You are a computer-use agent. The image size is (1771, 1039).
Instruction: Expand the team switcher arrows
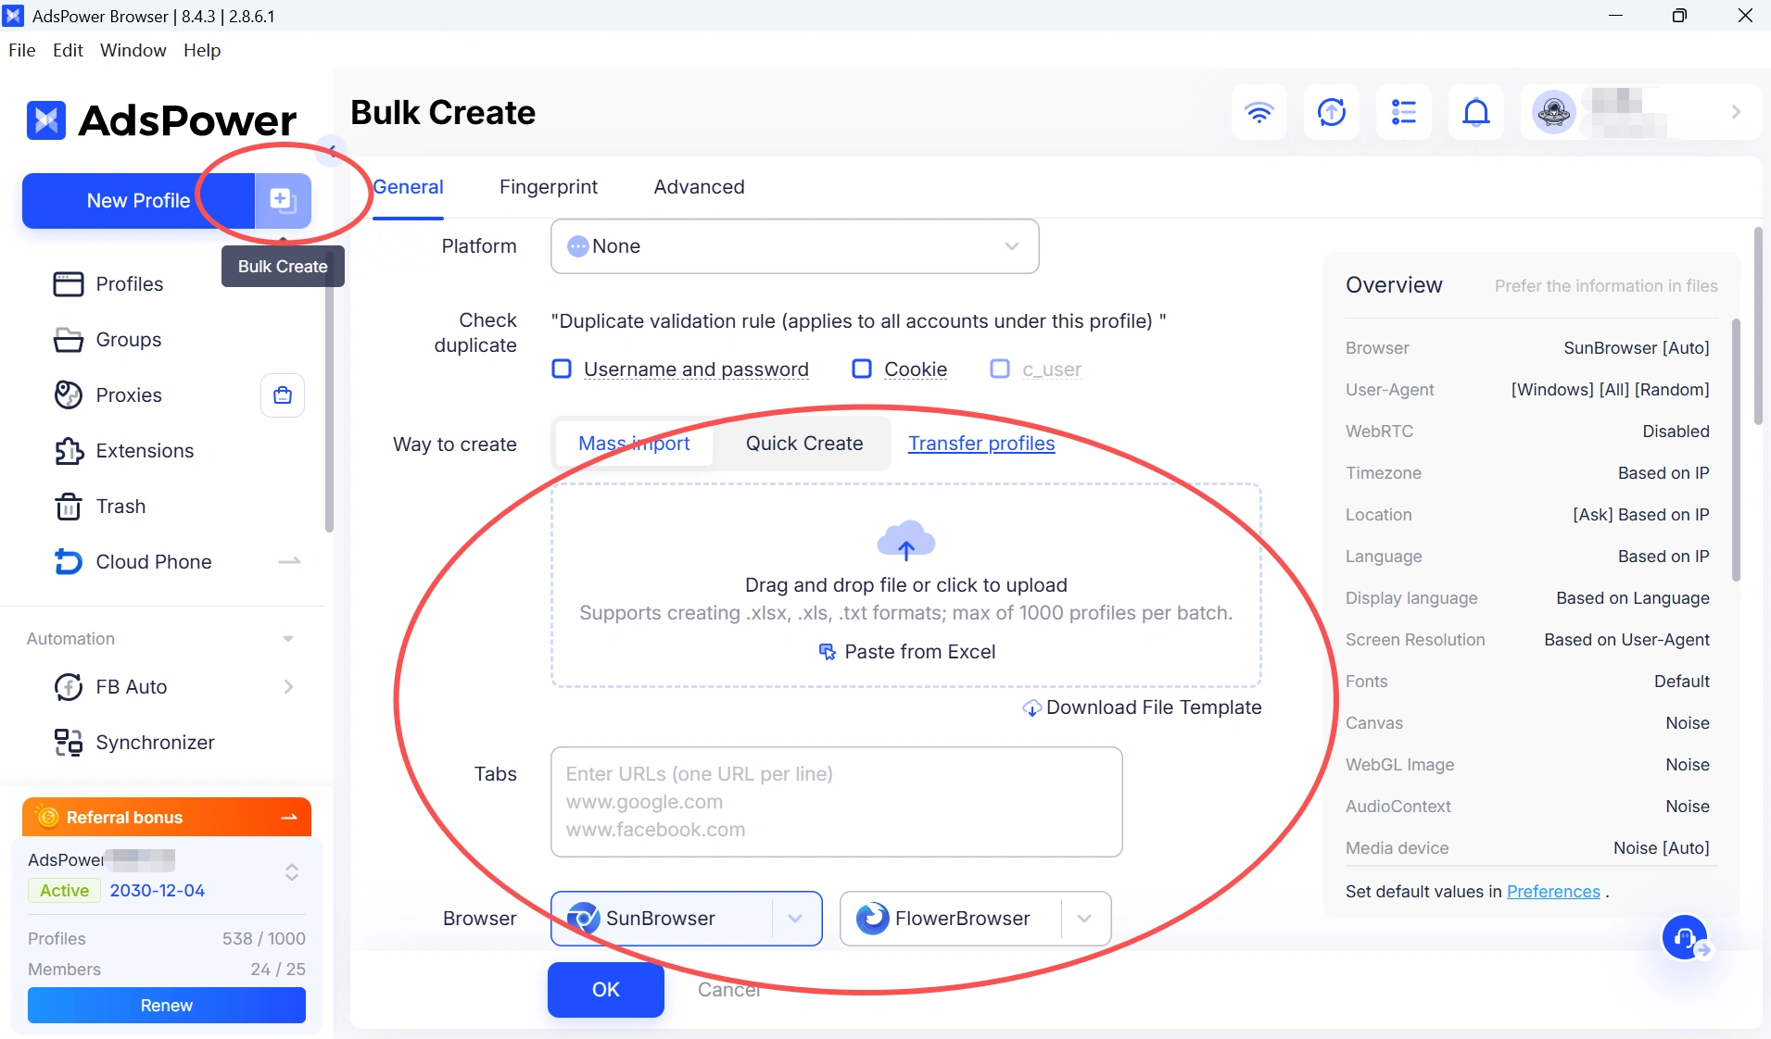[291, 872]
